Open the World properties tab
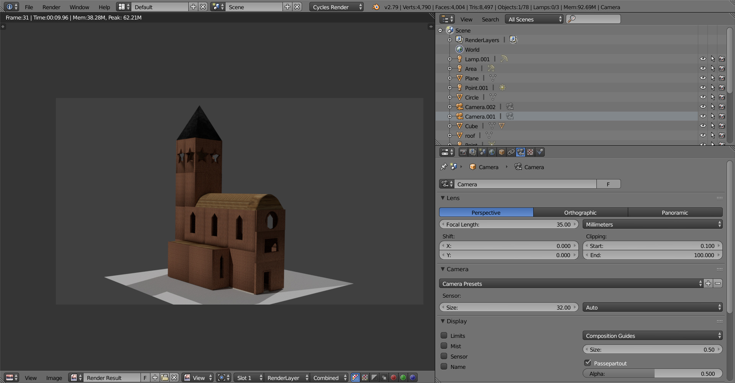This screenshot has width=735, height=383. click(x=492, y=152)
